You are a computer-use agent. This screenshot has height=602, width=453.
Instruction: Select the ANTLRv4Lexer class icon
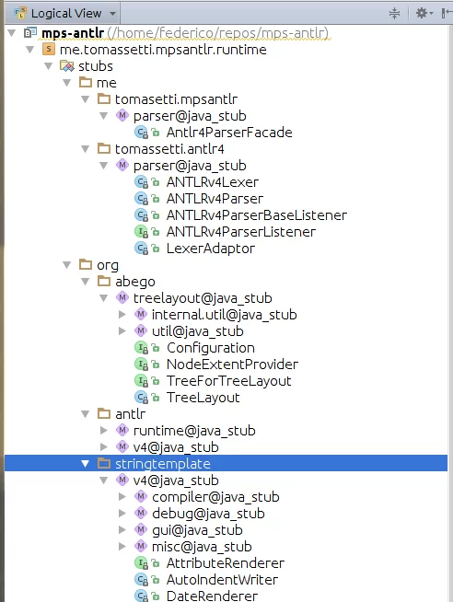click(141, 182)
